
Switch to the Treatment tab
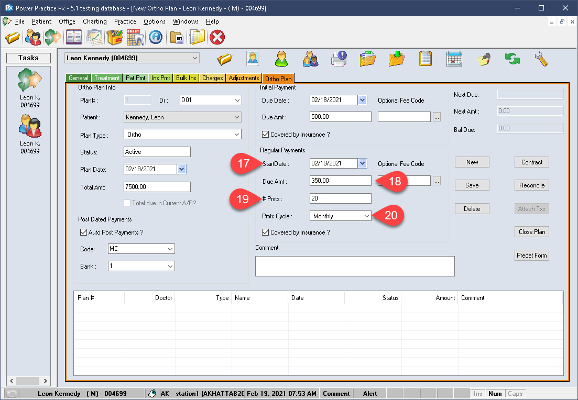point(107,78)
